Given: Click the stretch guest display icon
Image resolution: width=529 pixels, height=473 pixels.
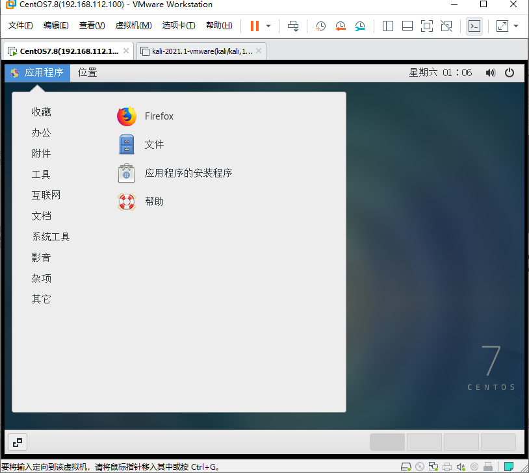Looking at the screenshot, I should tap(502, 26).
